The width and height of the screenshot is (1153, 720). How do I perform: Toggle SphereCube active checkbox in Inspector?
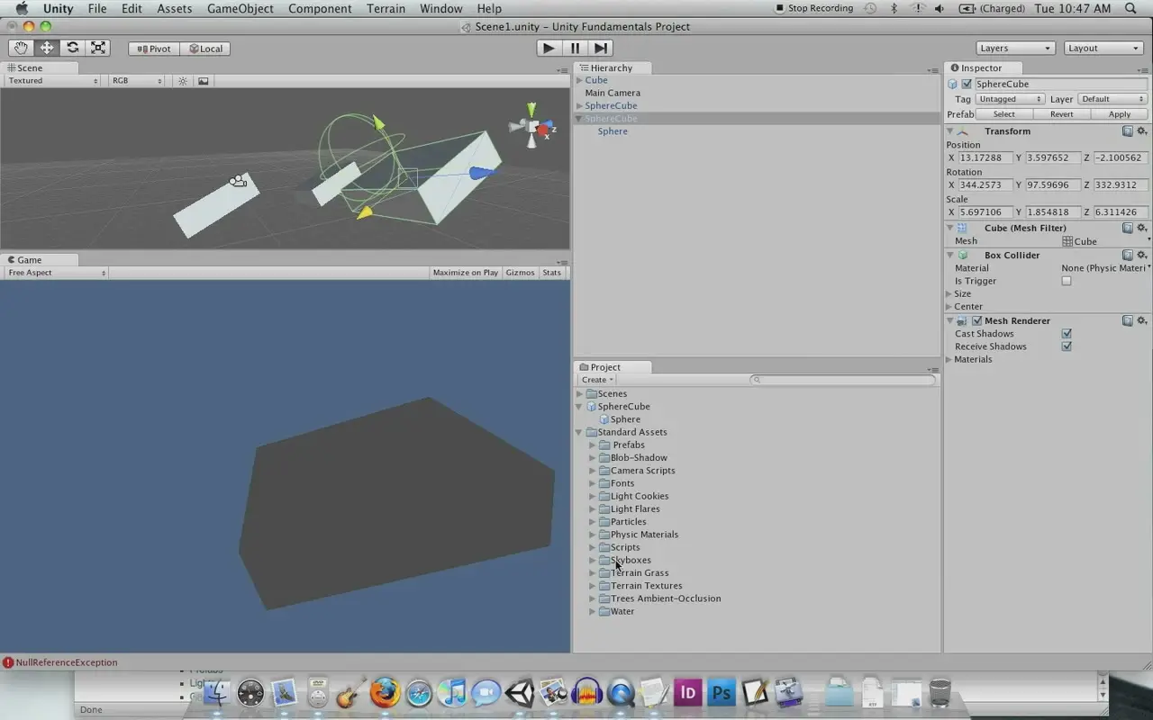click(x=967, y=85)
